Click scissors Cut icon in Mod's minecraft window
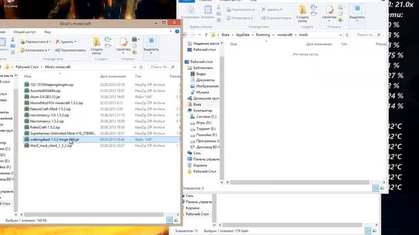The height and width of the screenshot is (235, 419). tap(12, 40)
